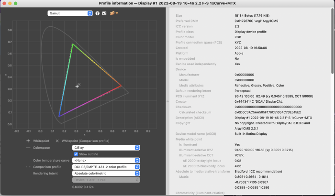Open the CIE xy colorspace dropdown
The image size is (335, 196).
pos(106,148)
